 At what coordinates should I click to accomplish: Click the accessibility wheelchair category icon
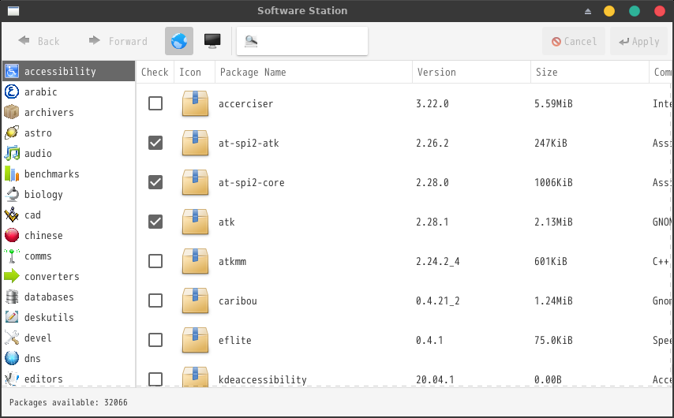[12, 71]
